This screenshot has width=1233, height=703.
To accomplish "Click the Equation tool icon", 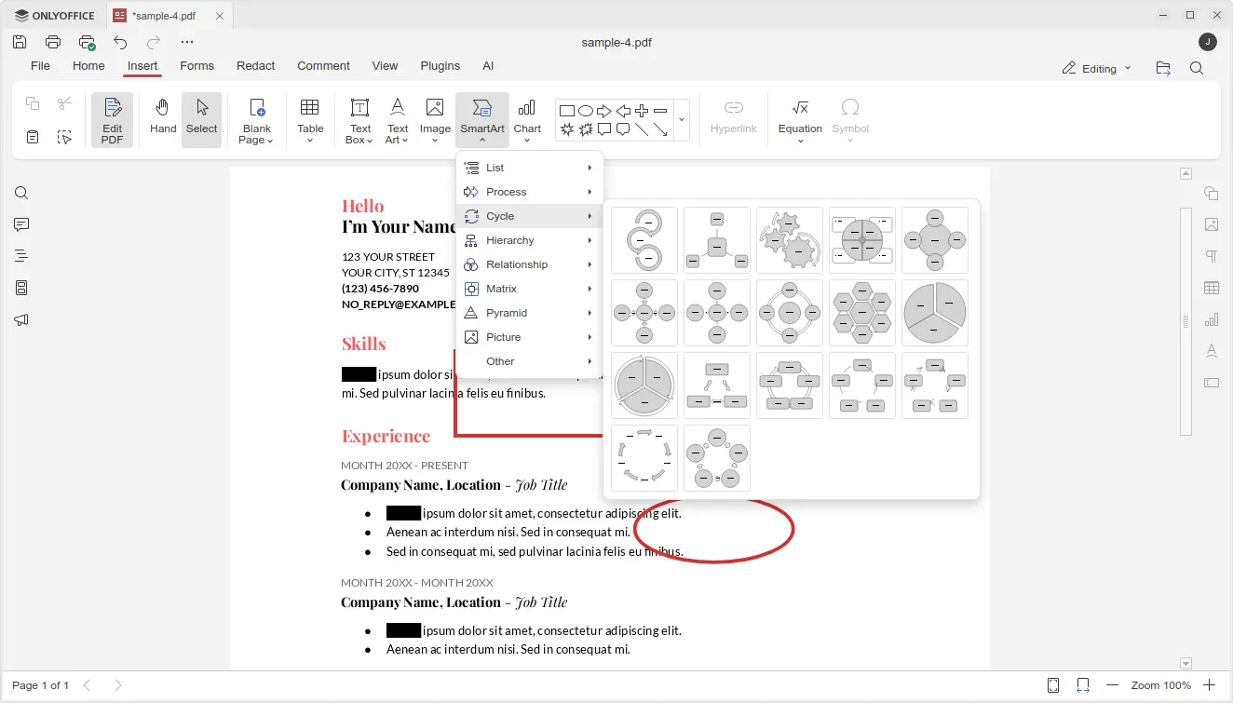I will [800, 119].
